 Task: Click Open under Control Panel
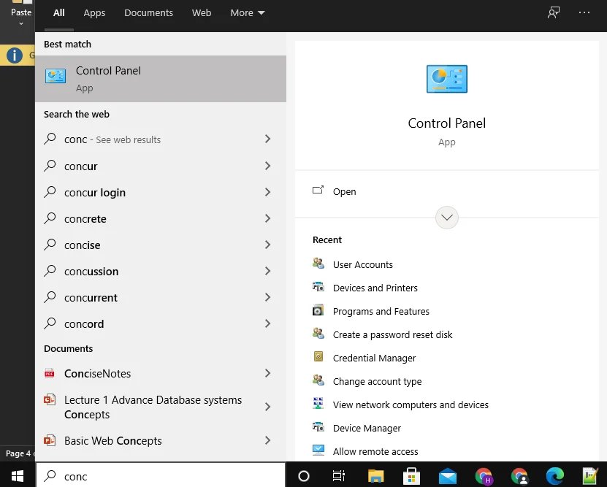coord(344,191)
